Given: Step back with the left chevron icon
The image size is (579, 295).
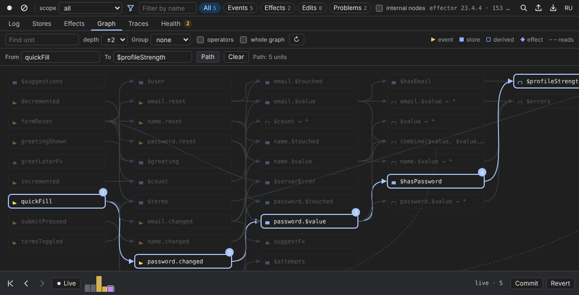Looking at the screenshot, I should (x=26, y=283).
